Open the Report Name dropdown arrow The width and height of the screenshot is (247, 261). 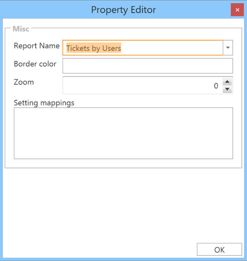[228, 48]
